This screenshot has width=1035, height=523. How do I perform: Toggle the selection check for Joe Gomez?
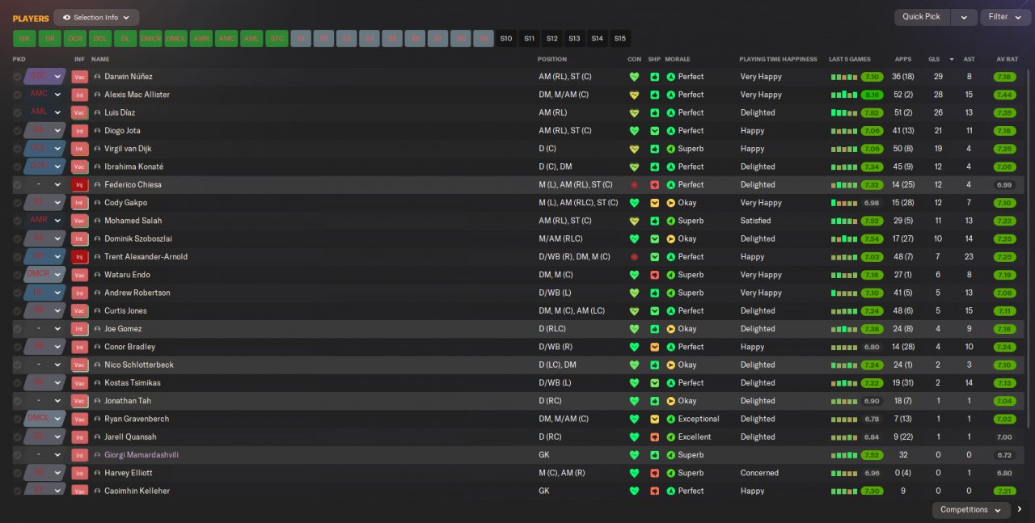point(17,329)
